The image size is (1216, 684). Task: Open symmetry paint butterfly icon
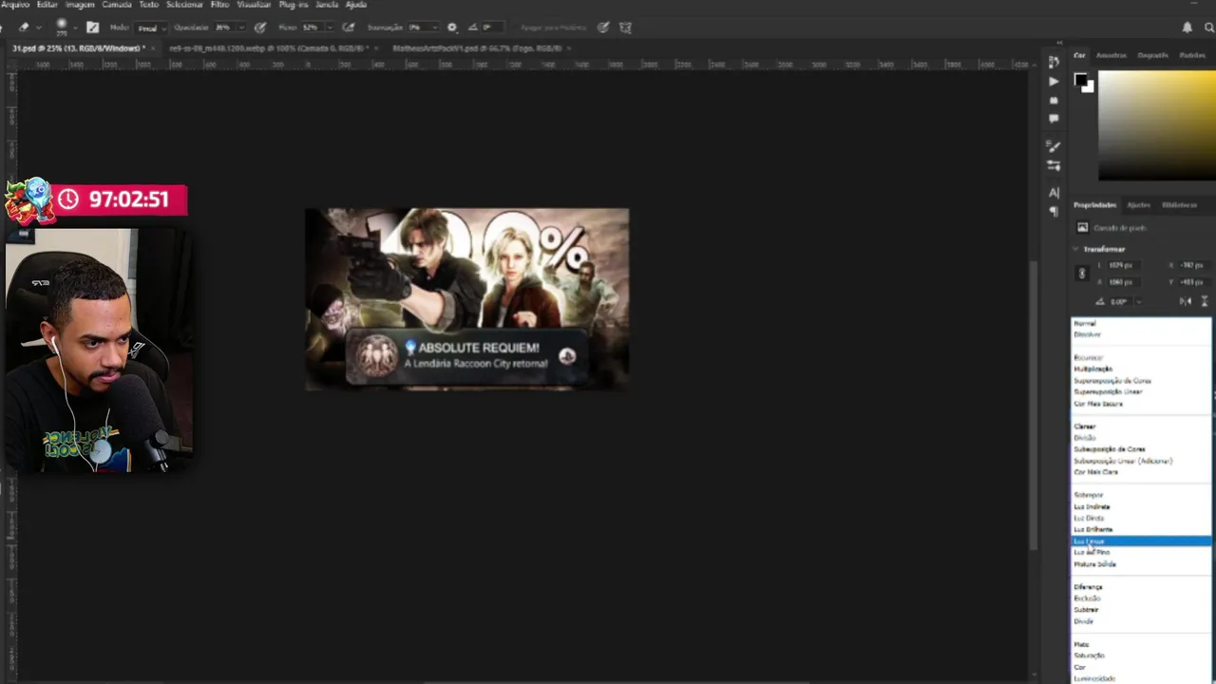[x=625, y=28]
